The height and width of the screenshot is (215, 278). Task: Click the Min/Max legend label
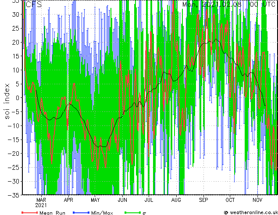click(102, 213)
